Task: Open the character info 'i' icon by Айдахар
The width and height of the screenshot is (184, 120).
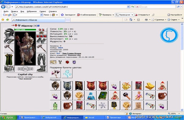Action: tap(38, 26)
